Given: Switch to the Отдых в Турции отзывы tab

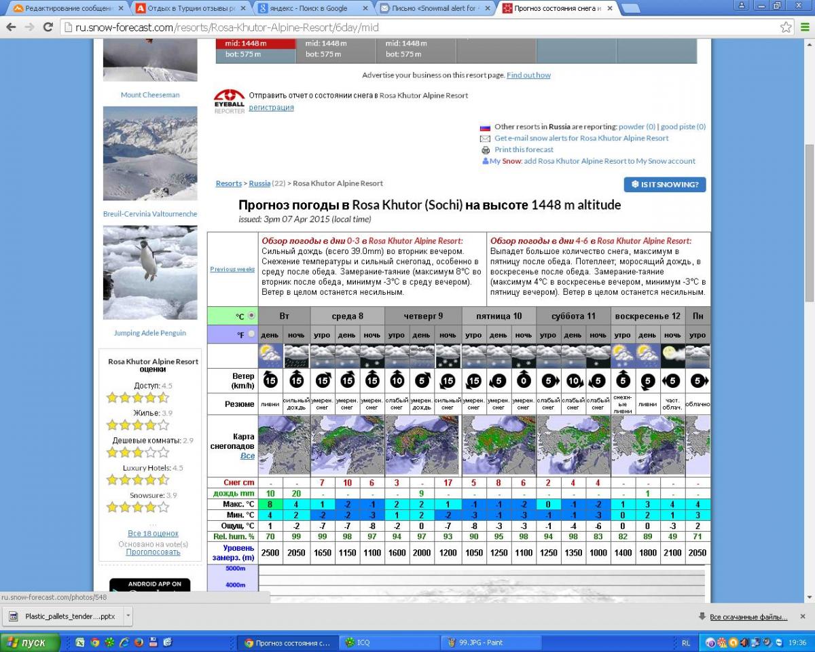Looking at the screenshot, I should pos(191,9).
